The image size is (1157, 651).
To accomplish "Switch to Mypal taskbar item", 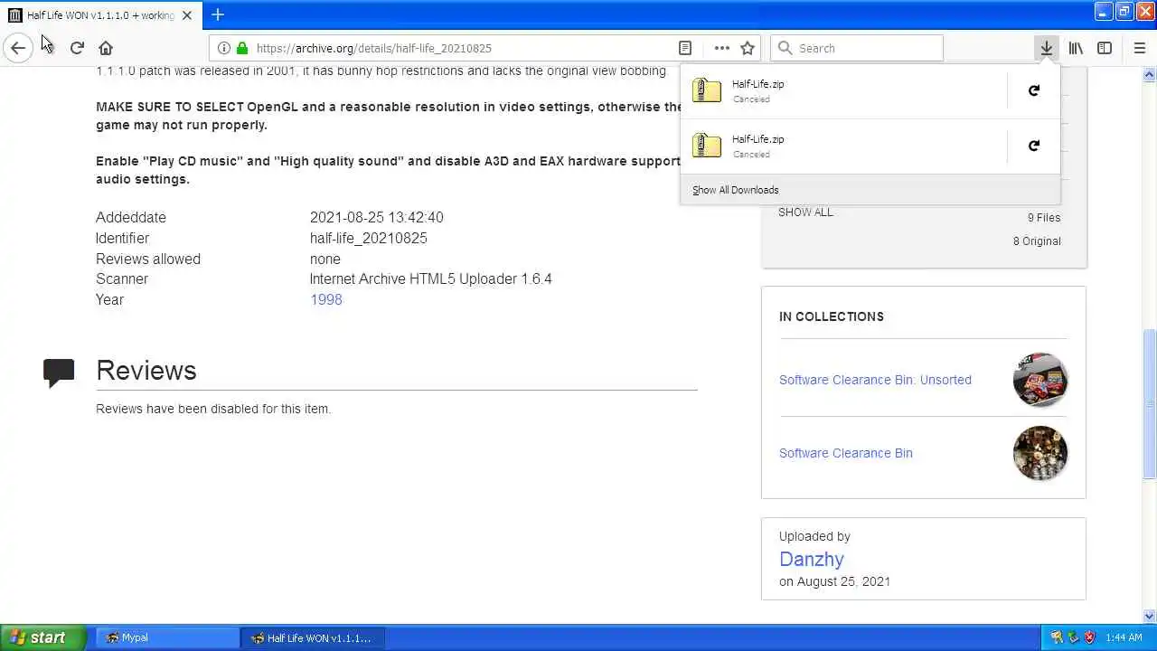I will [x=167, y=637].
